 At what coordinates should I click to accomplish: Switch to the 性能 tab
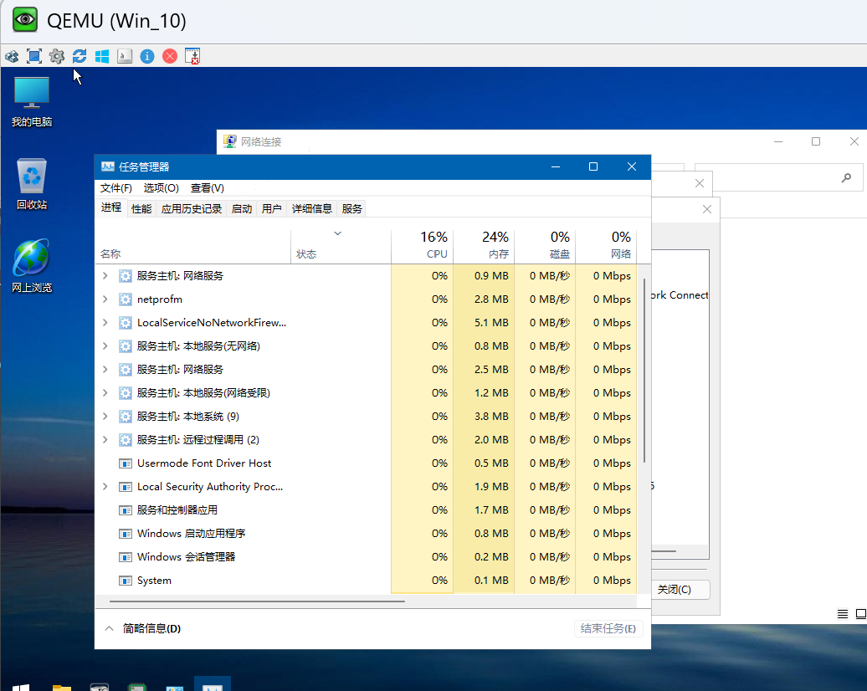(x=140, y=208)
